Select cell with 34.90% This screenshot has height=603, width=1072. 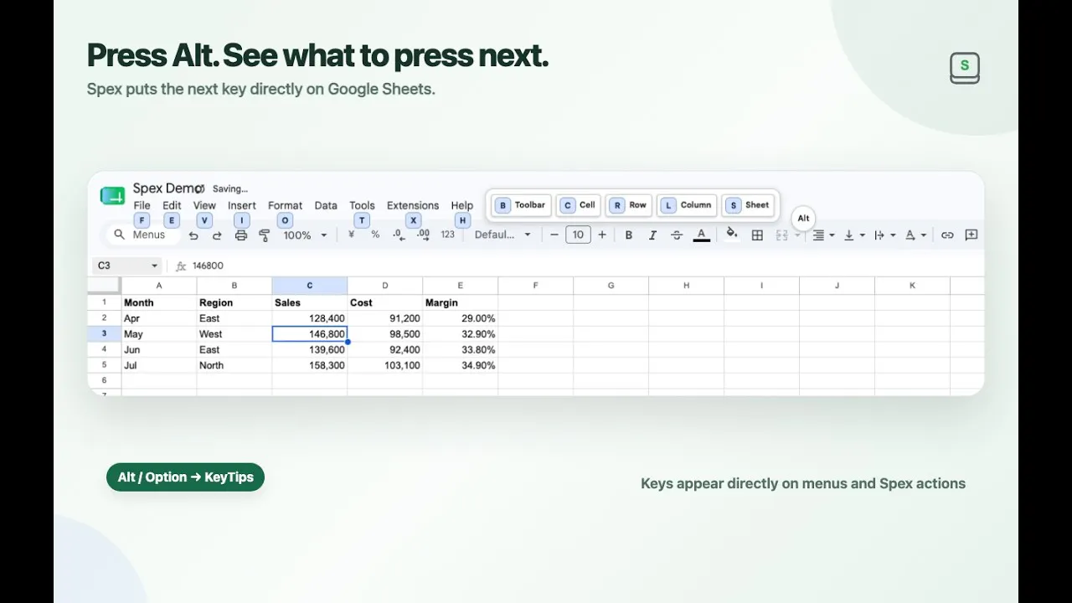(461, 366)
